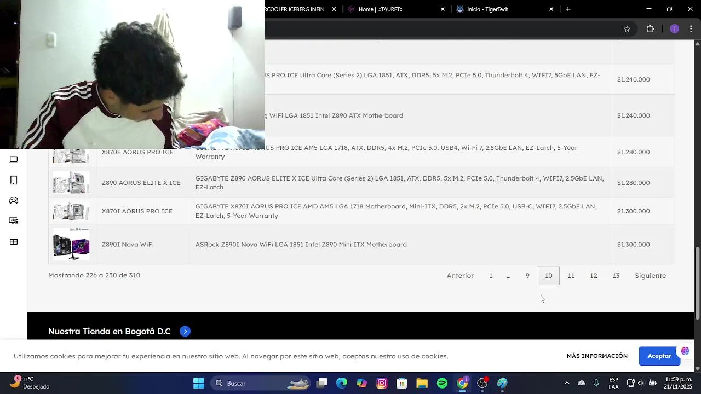Screen dimensions: 701x394
Task: Open the Paint palette app in taskbar
Action: click(x=502, y=383)
